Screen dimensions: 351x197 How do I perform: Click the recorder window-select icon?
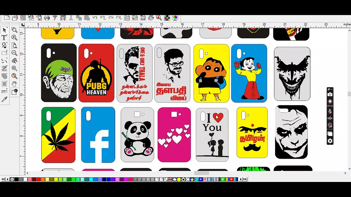coord(330,134)
